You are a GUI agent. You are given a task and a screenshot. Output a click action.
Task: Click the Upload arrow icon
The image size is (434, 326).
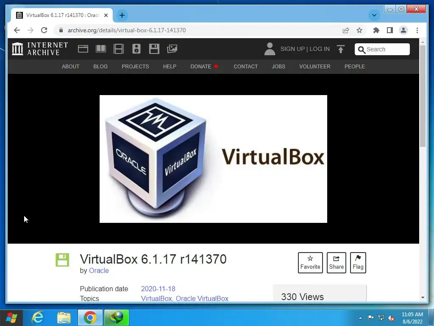[341, 49]
